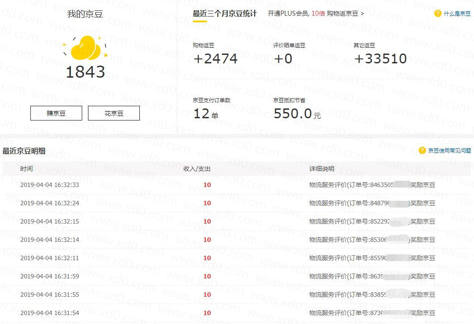Click the yellow bean icon above 1843
The image size is (474, 324).
pos(85,48)
